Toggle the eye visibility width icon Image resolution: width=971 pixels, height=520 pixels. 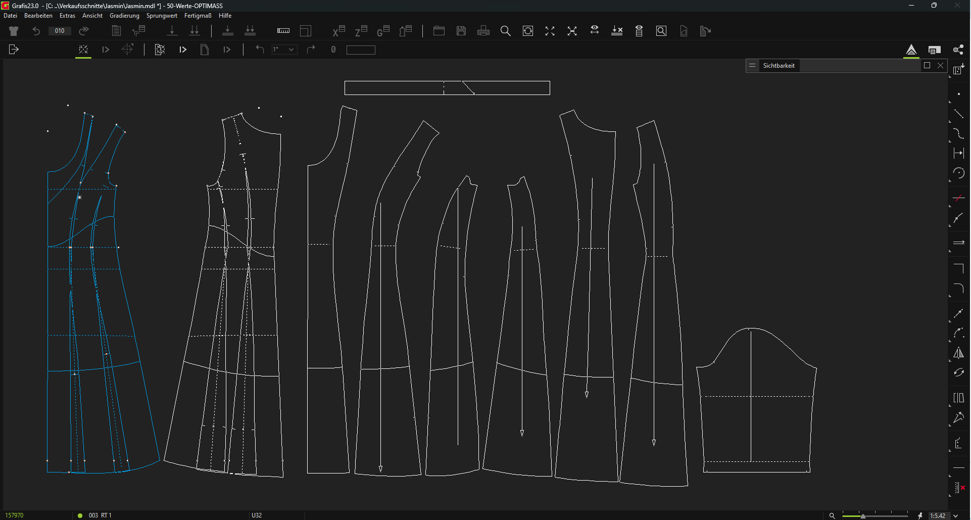click(x=595, y=31)
